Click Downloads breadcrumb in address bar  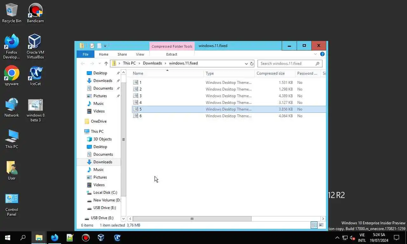(152, 63)
